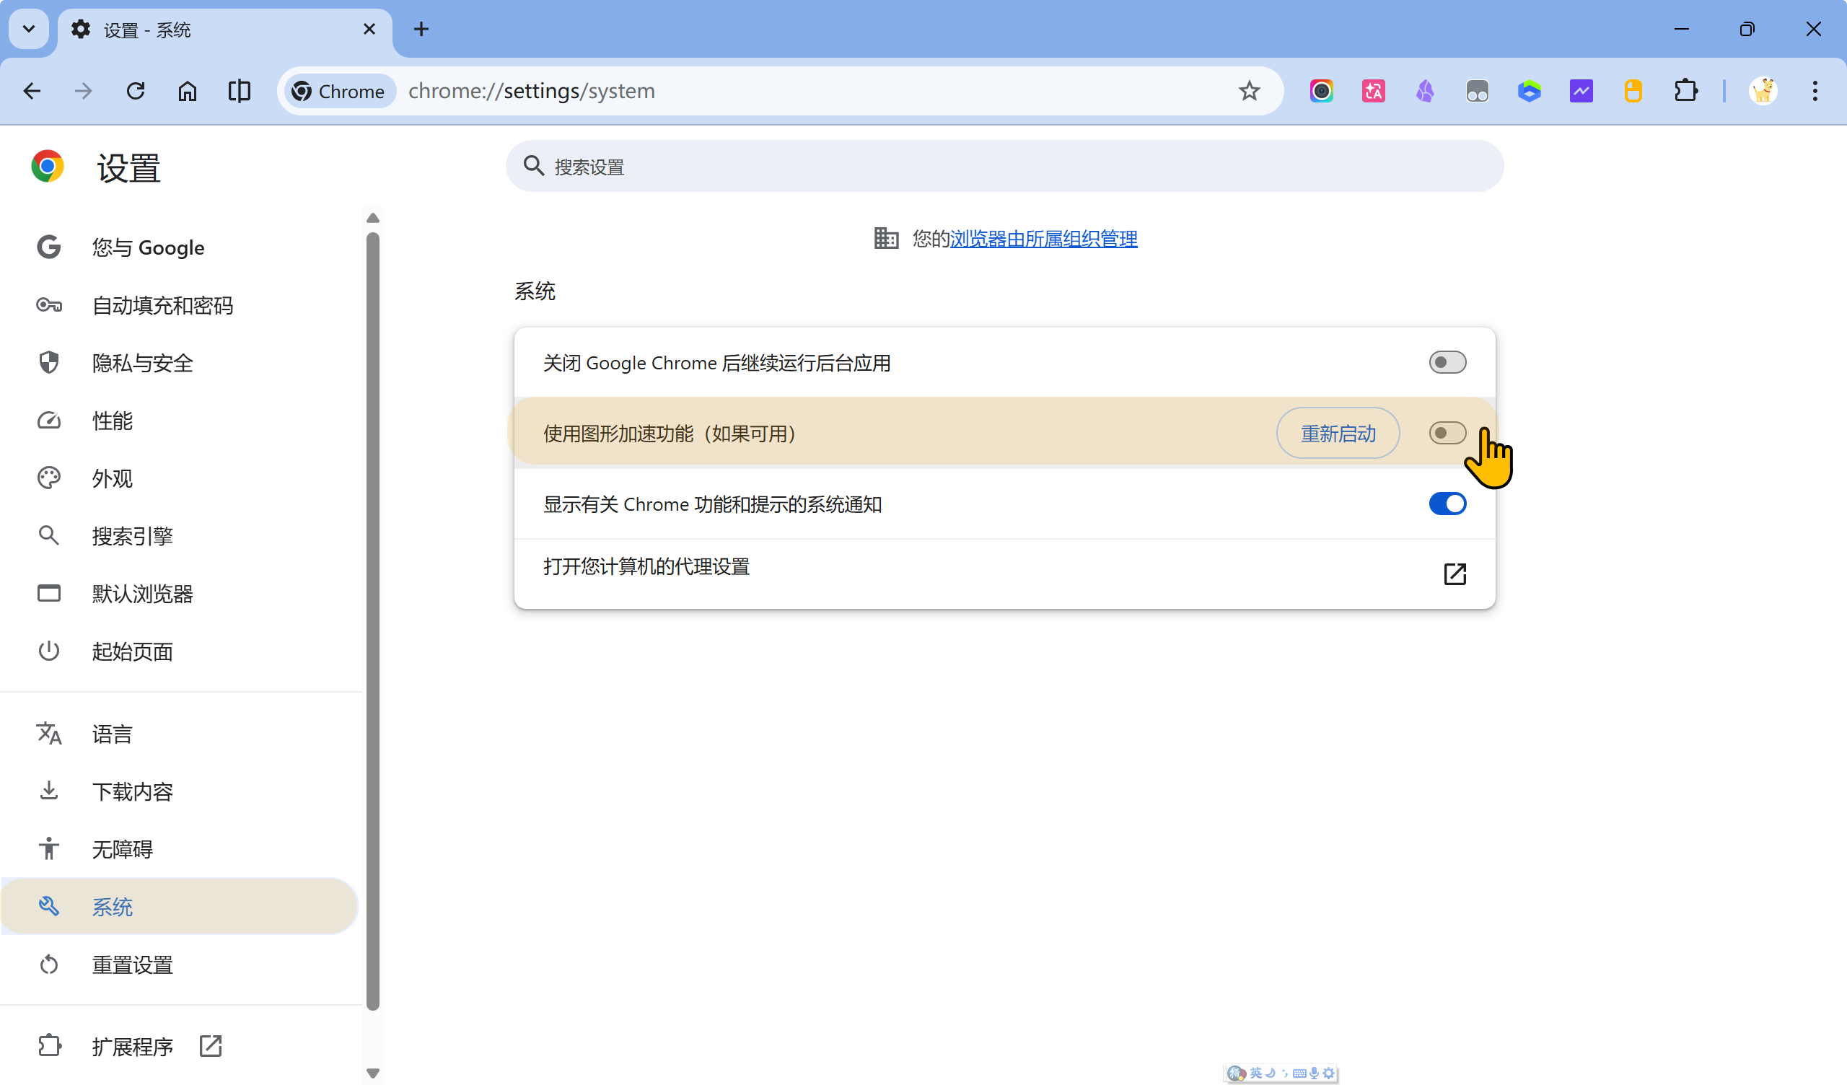The width and height of the screenshot is (1847, 1085).
Task: Select 性能 in settings sidebar
Action: [112, 421]
